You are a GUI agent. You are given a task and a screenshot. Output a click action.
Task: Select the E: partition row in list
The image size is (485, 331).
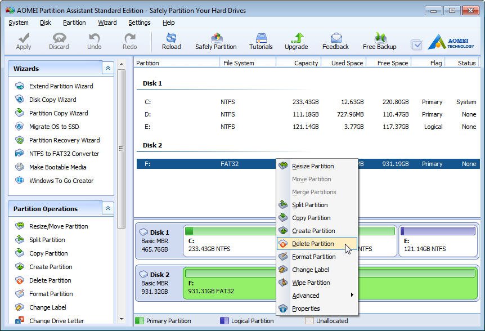tap(308, 127)
